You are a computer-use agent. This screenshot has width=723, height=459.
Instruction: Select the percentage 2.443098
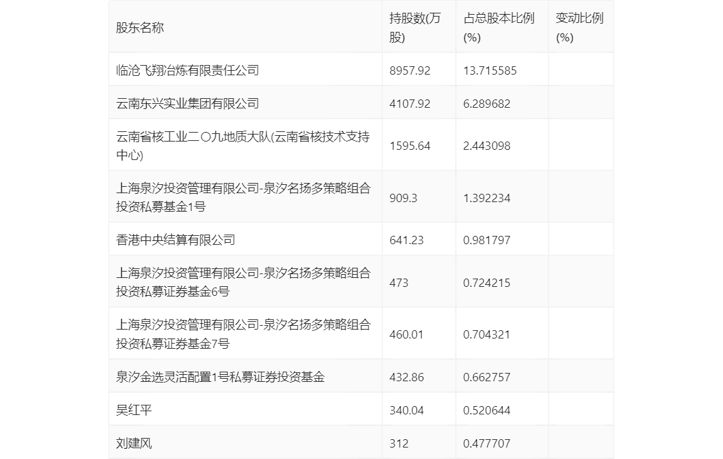(486, 146)
